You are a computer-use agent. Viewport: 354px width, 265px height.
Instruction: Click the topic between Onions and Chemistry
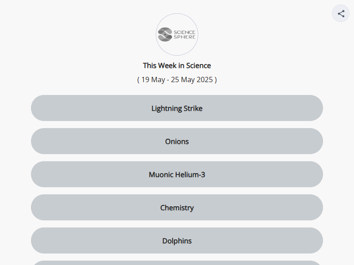point(177,174)
